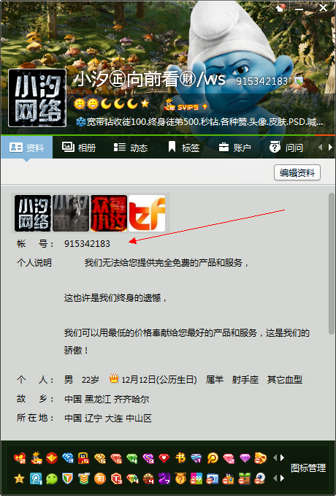Select the first 小汐网络 avatar thumbnail
The width and height of the screenshot is (336, 496).
tap(33, 213)
